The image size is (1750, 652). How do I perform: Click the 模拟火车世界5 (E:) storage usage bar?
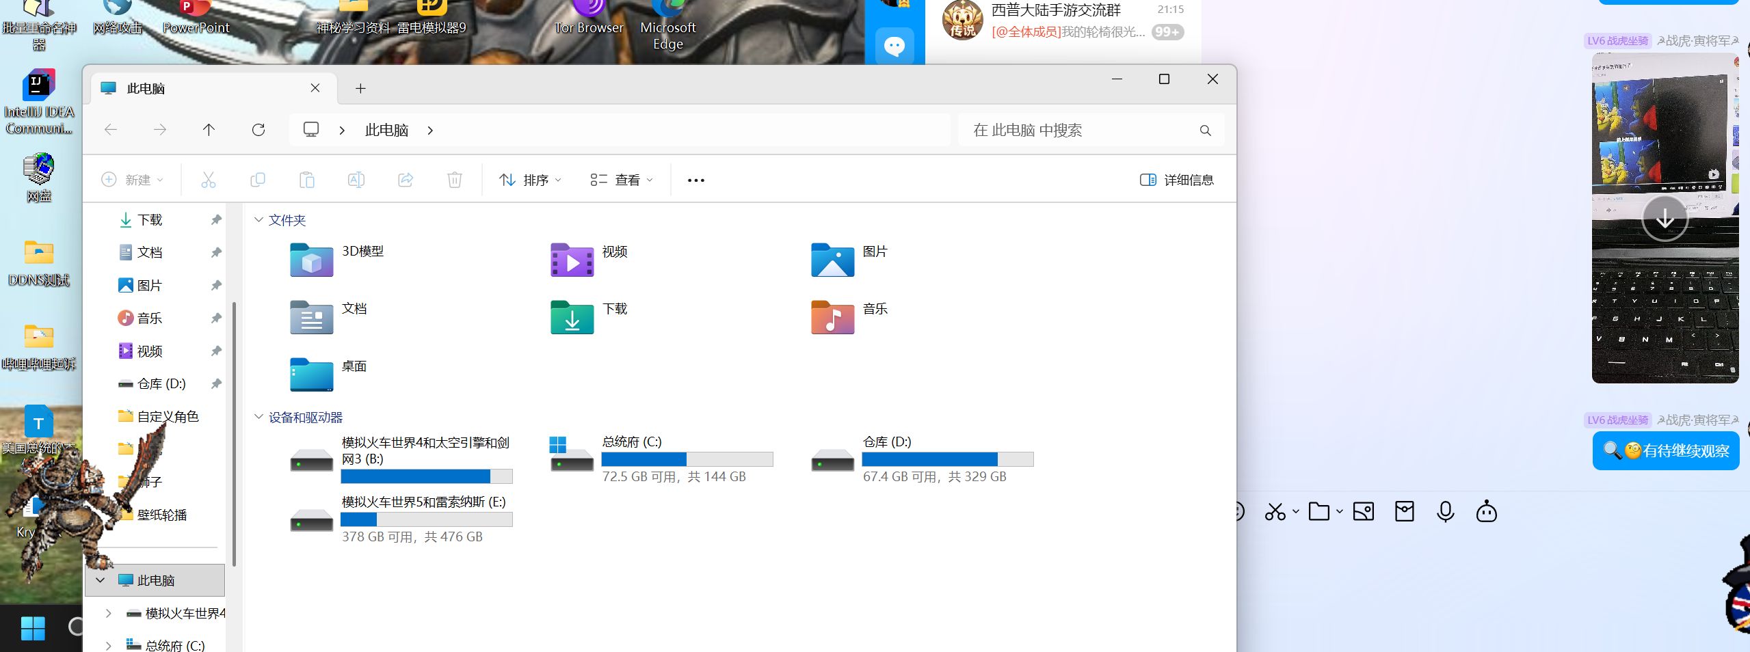427,519
